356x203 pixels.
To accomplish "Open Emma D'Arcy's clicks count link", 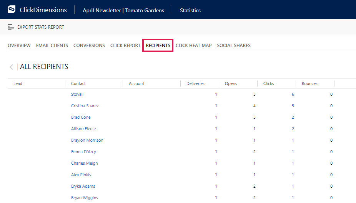I will (293, 152).
